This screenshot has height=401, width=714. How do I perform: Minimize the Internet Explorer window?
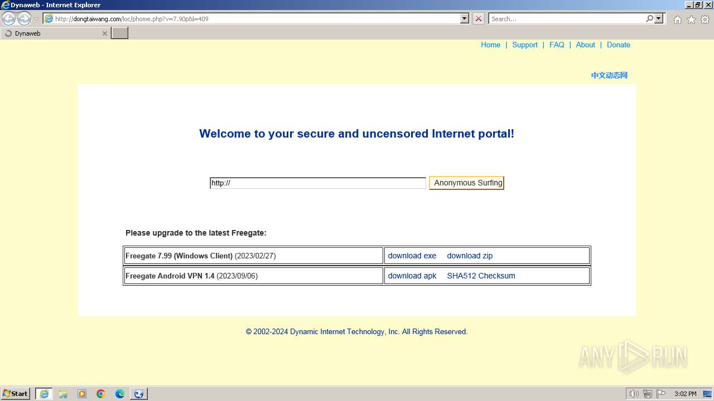(688, 5)
